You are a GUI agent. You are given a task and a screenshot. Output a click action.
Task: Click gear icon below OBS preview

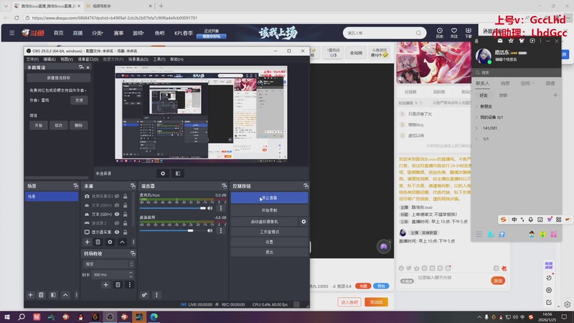click(x=163, y=174)
